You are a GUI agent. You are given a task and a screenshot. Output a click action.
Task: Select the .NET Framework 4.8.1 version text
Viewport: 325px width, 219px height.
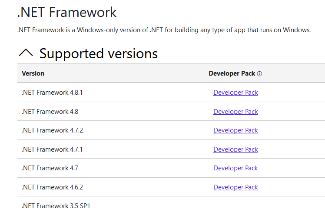click(x=52, y=93)
